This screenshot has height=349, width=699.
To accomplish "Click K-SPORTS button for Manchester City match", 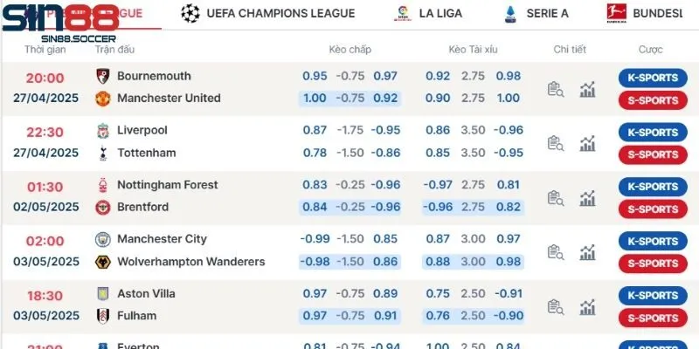I will click(652, 241).
